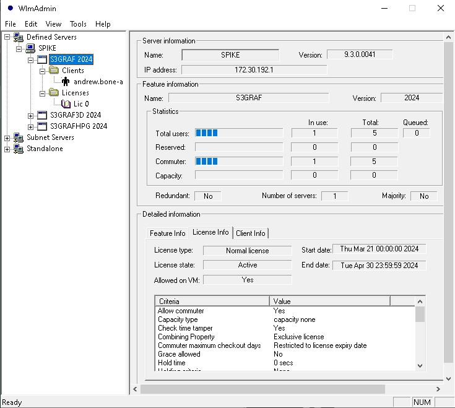Switch to the Feature Info tab

pyautogui.click(x=167, y=233)
